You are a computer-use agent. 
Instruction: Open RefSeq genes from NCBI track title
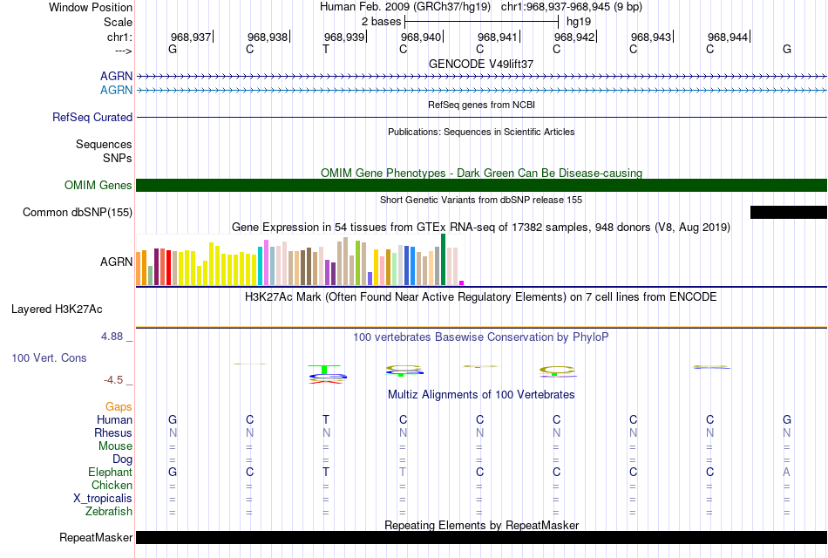481,105
